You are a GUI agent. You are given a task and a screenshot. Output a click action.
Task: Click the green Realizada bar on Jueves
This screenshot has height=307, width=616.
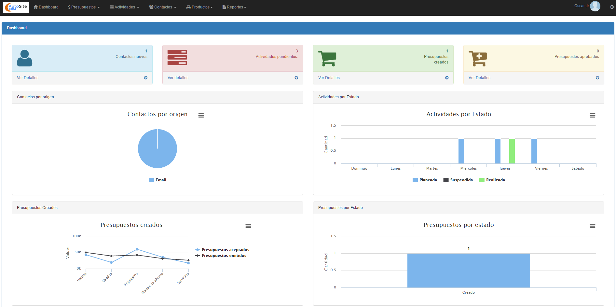[512, 151]
